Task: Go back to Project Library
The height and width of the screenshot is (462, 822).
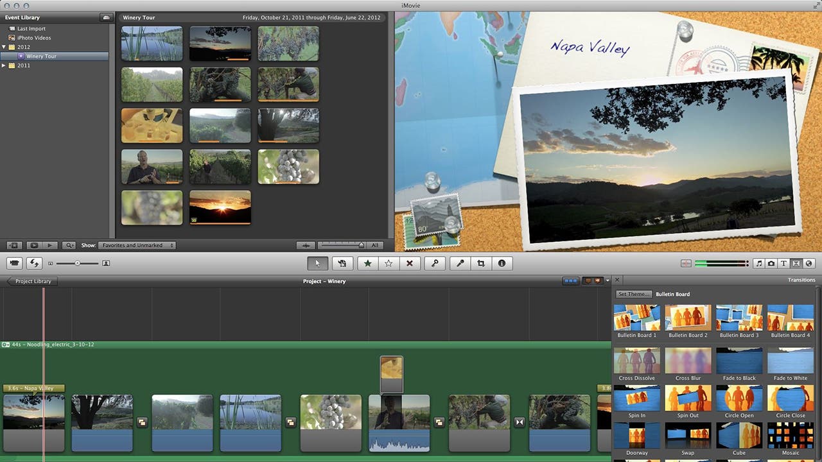Action: point(32,281)
